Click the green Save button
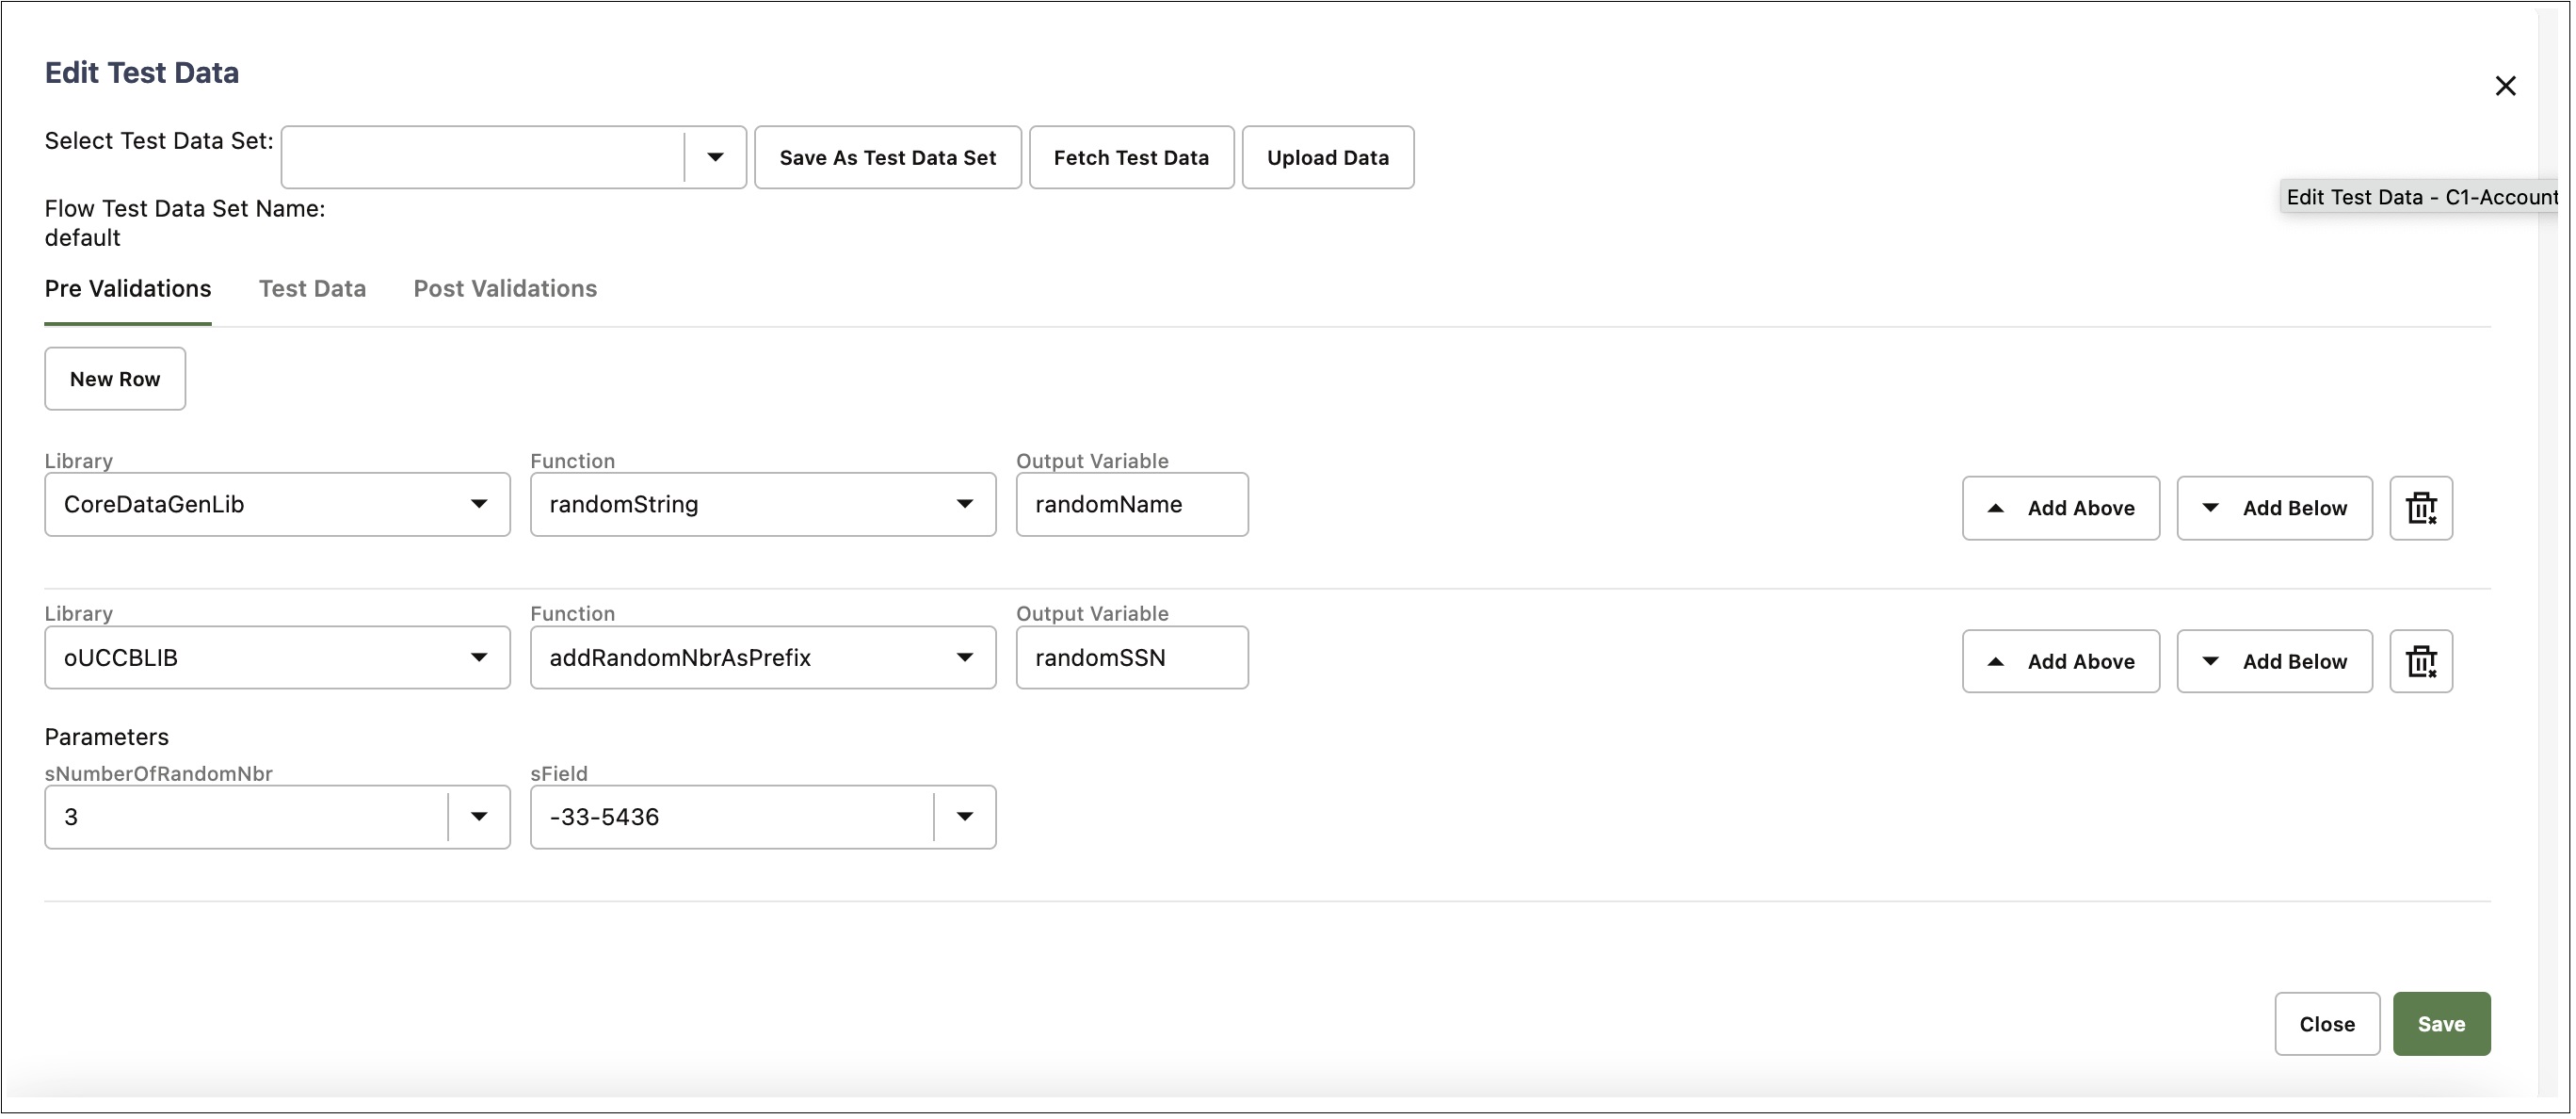 tap(2440, 1024)
